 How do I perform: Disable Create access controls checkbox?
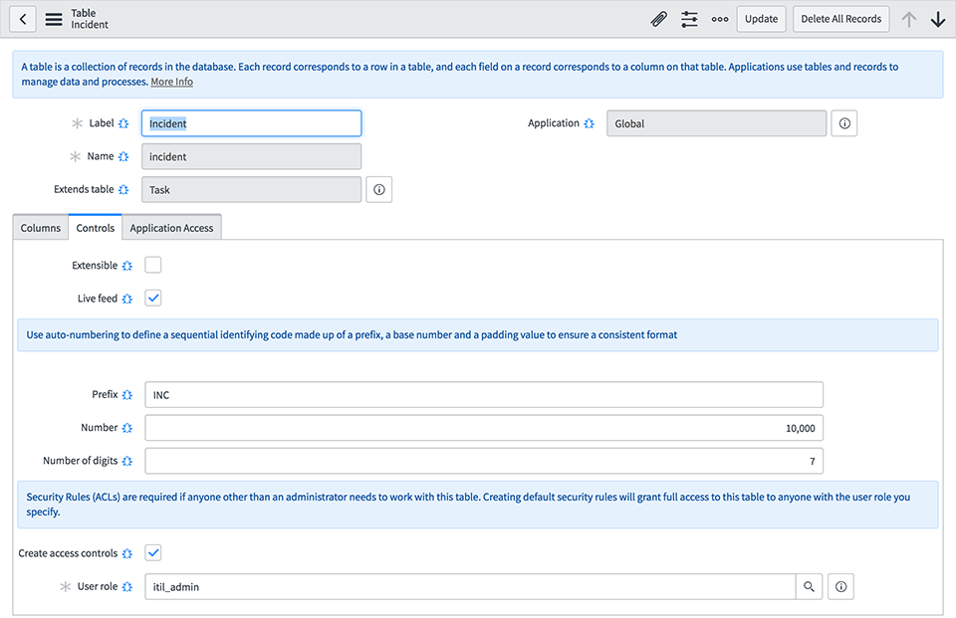(153, 553)
